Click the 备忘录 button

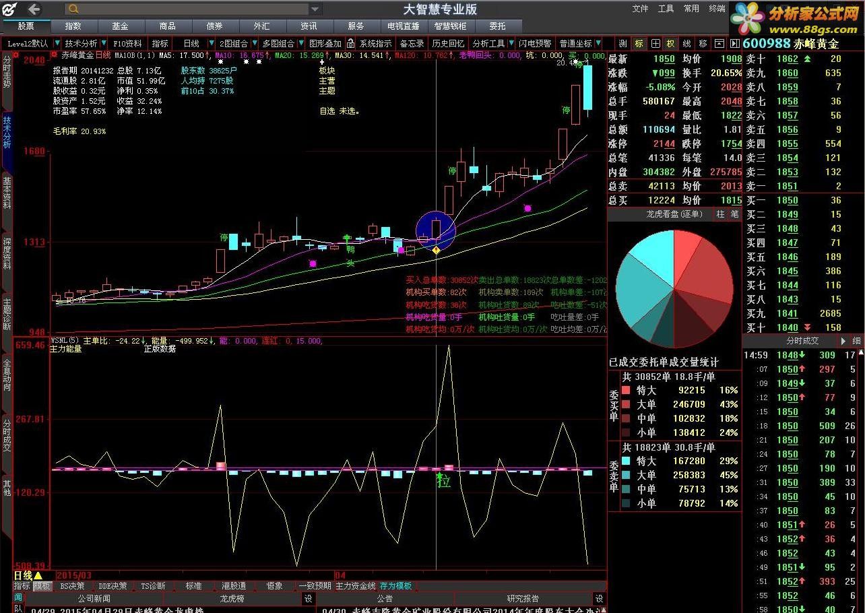pos(412,43)
